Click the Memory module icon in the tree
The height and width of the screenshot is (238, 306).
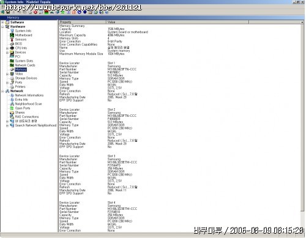tap(12, 70)
